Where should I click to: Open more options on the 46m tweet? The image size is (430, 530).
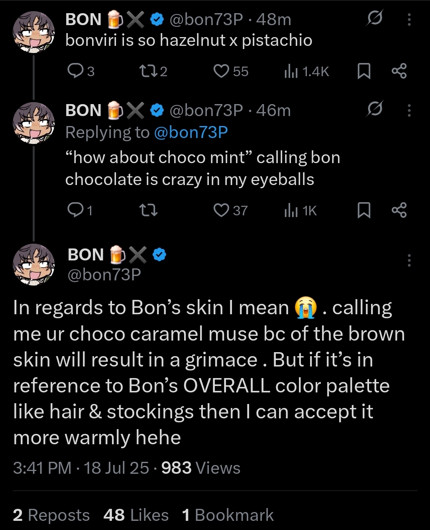(409, 110)
